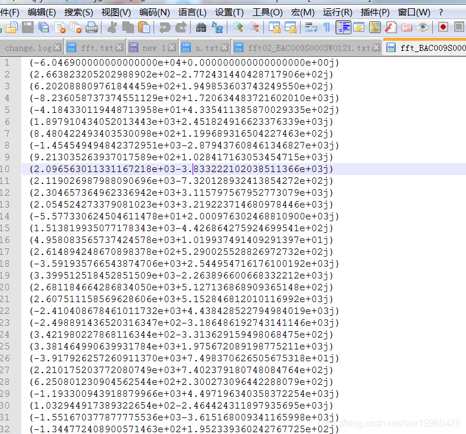
Task: Close the fft.txt tab
Action: (119, 47)
